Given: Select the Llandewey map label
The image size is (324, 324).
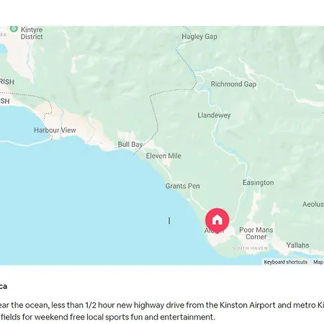Looking at the screenshot, I should coord(214,115).
